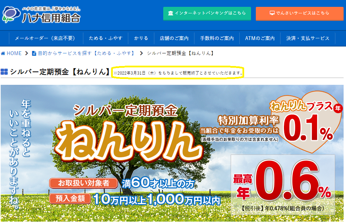Click the 最高年0.6% rate box

coord(283,185)
